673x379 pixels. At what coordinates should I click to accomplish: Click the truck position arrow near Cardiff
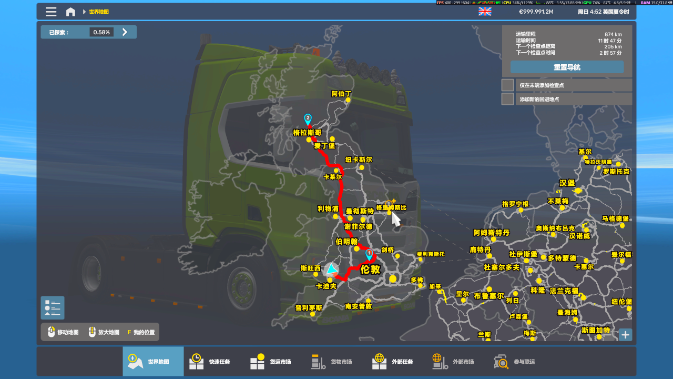click(331, 271)
